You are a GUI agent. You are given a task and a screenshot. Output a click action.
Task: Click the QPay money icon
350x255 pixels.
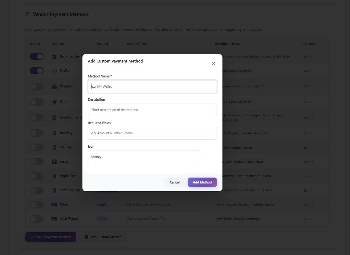54,205
